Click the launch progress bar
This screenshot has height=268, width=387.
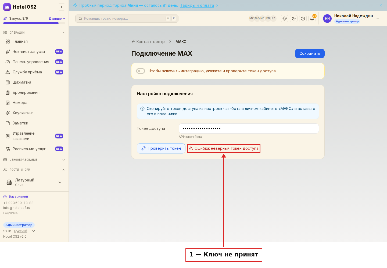point(34,23)
